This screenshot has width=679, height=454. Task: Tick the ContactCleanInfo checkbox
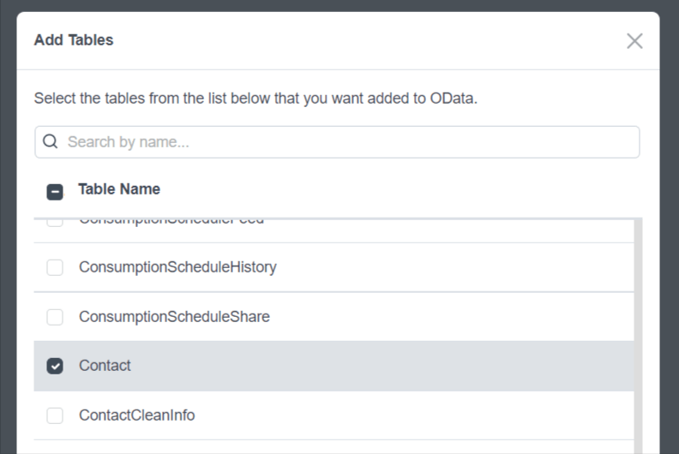point(55,415)
